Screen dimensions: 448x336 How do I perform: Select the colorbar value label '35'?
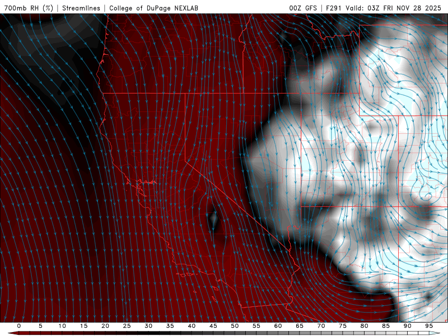pyautogui.click(x=170, y=326)
